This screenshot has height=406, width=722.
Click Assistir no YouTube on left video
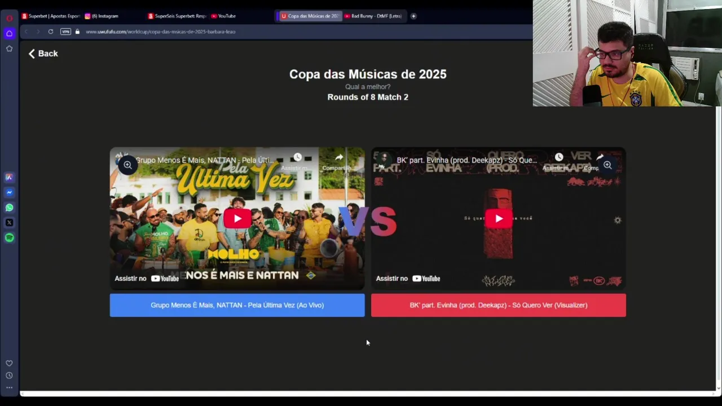point(147,279)
